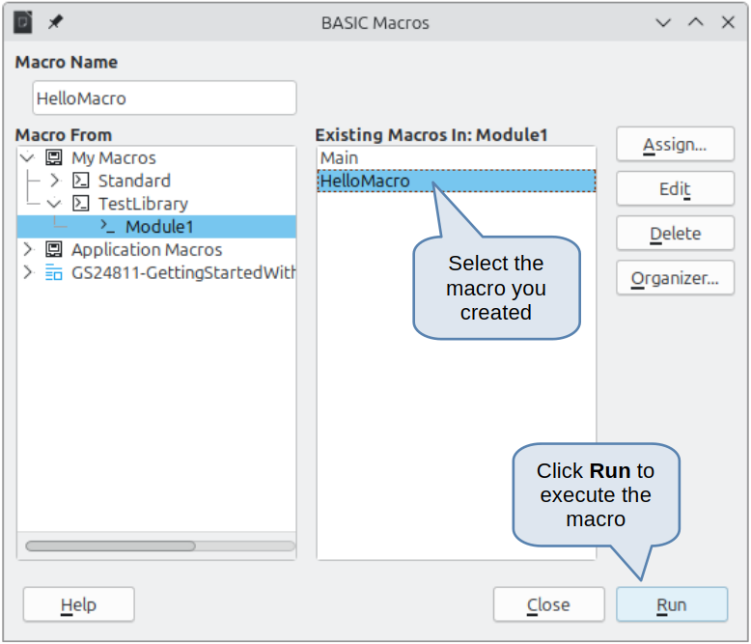Click the Edit button

point(675,189)
